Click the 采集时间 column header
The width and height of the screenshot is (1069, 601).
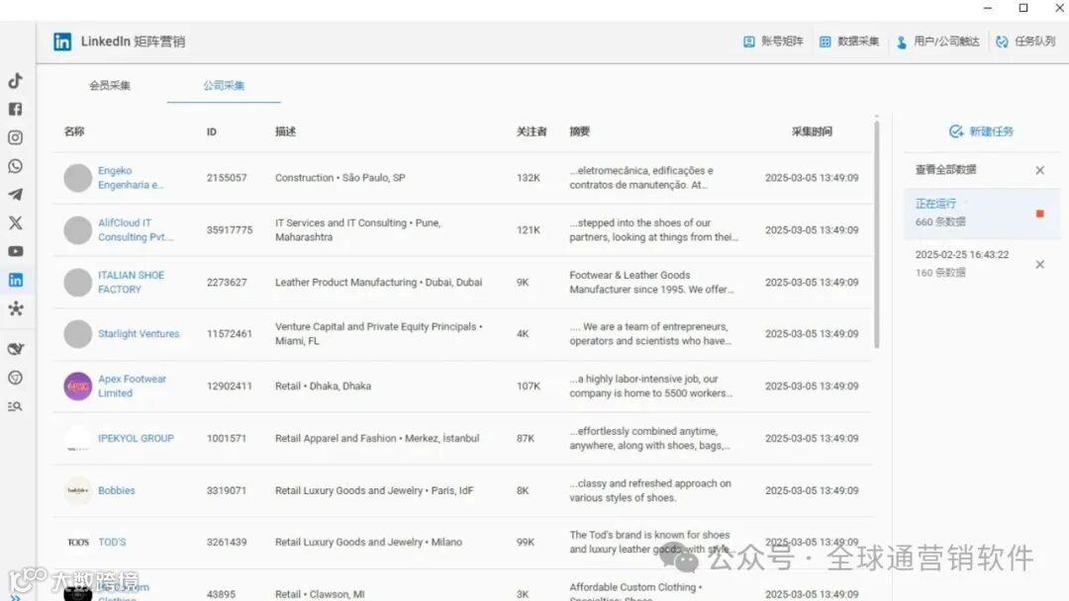[x=812, y=131]
